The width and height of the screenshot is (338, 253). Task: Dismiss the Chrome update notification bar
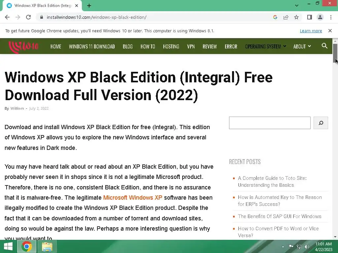click(330, 31)
